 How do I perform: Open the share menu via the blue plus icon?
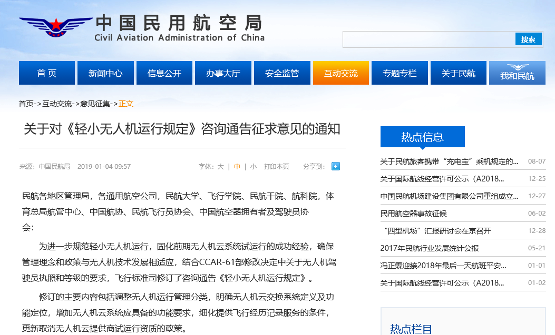tap(335, 166)
